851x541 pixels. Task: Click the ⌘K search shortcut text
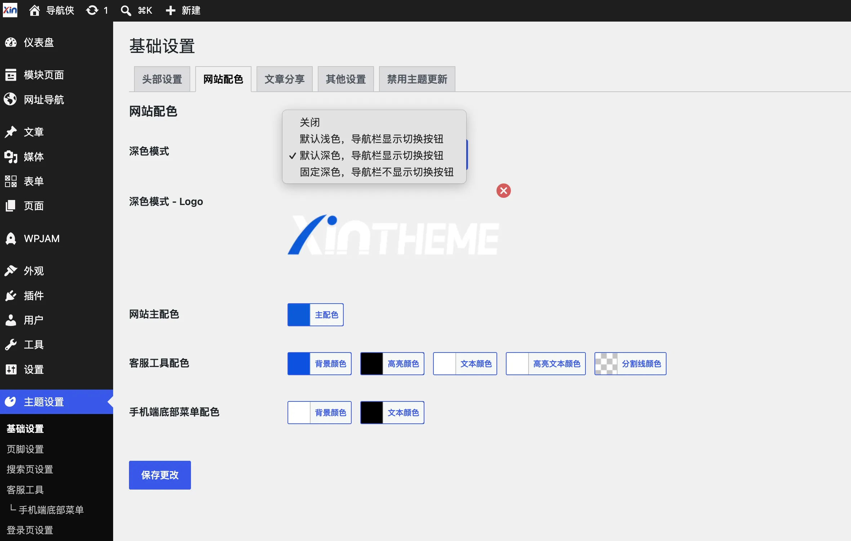(x=145, y=11)
